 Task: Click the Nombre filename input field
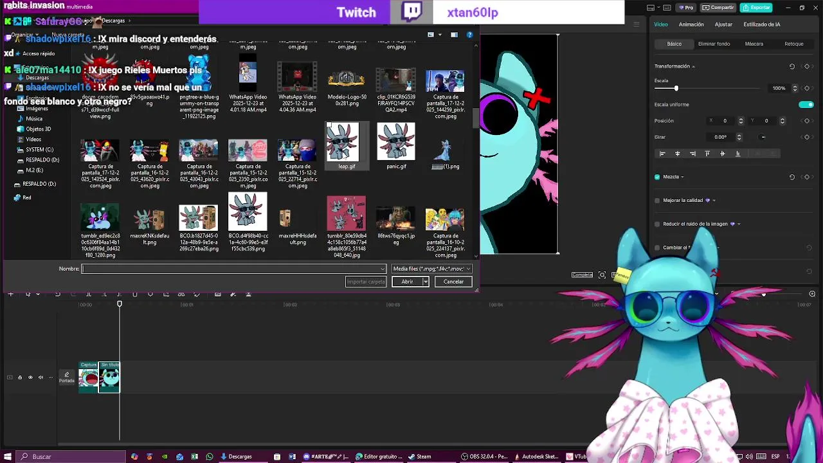pos(234,269)
